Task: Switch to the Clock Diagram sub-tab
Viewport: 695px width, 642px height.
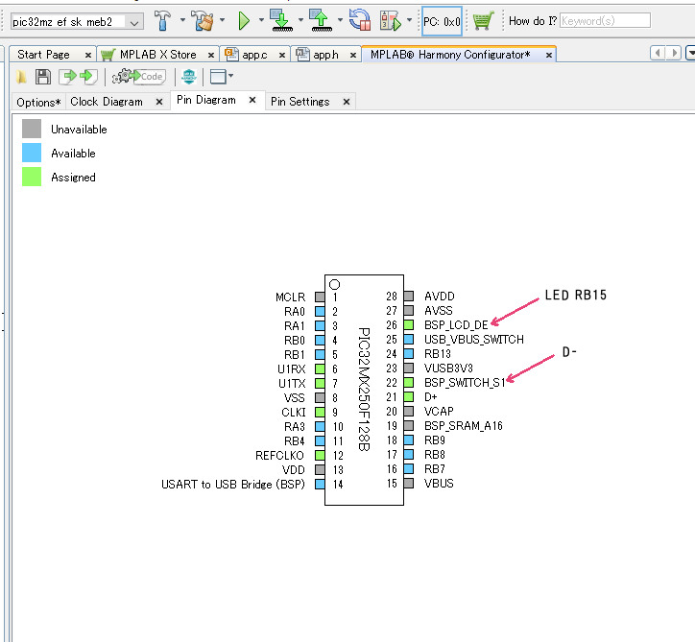Action: [107, 102]
